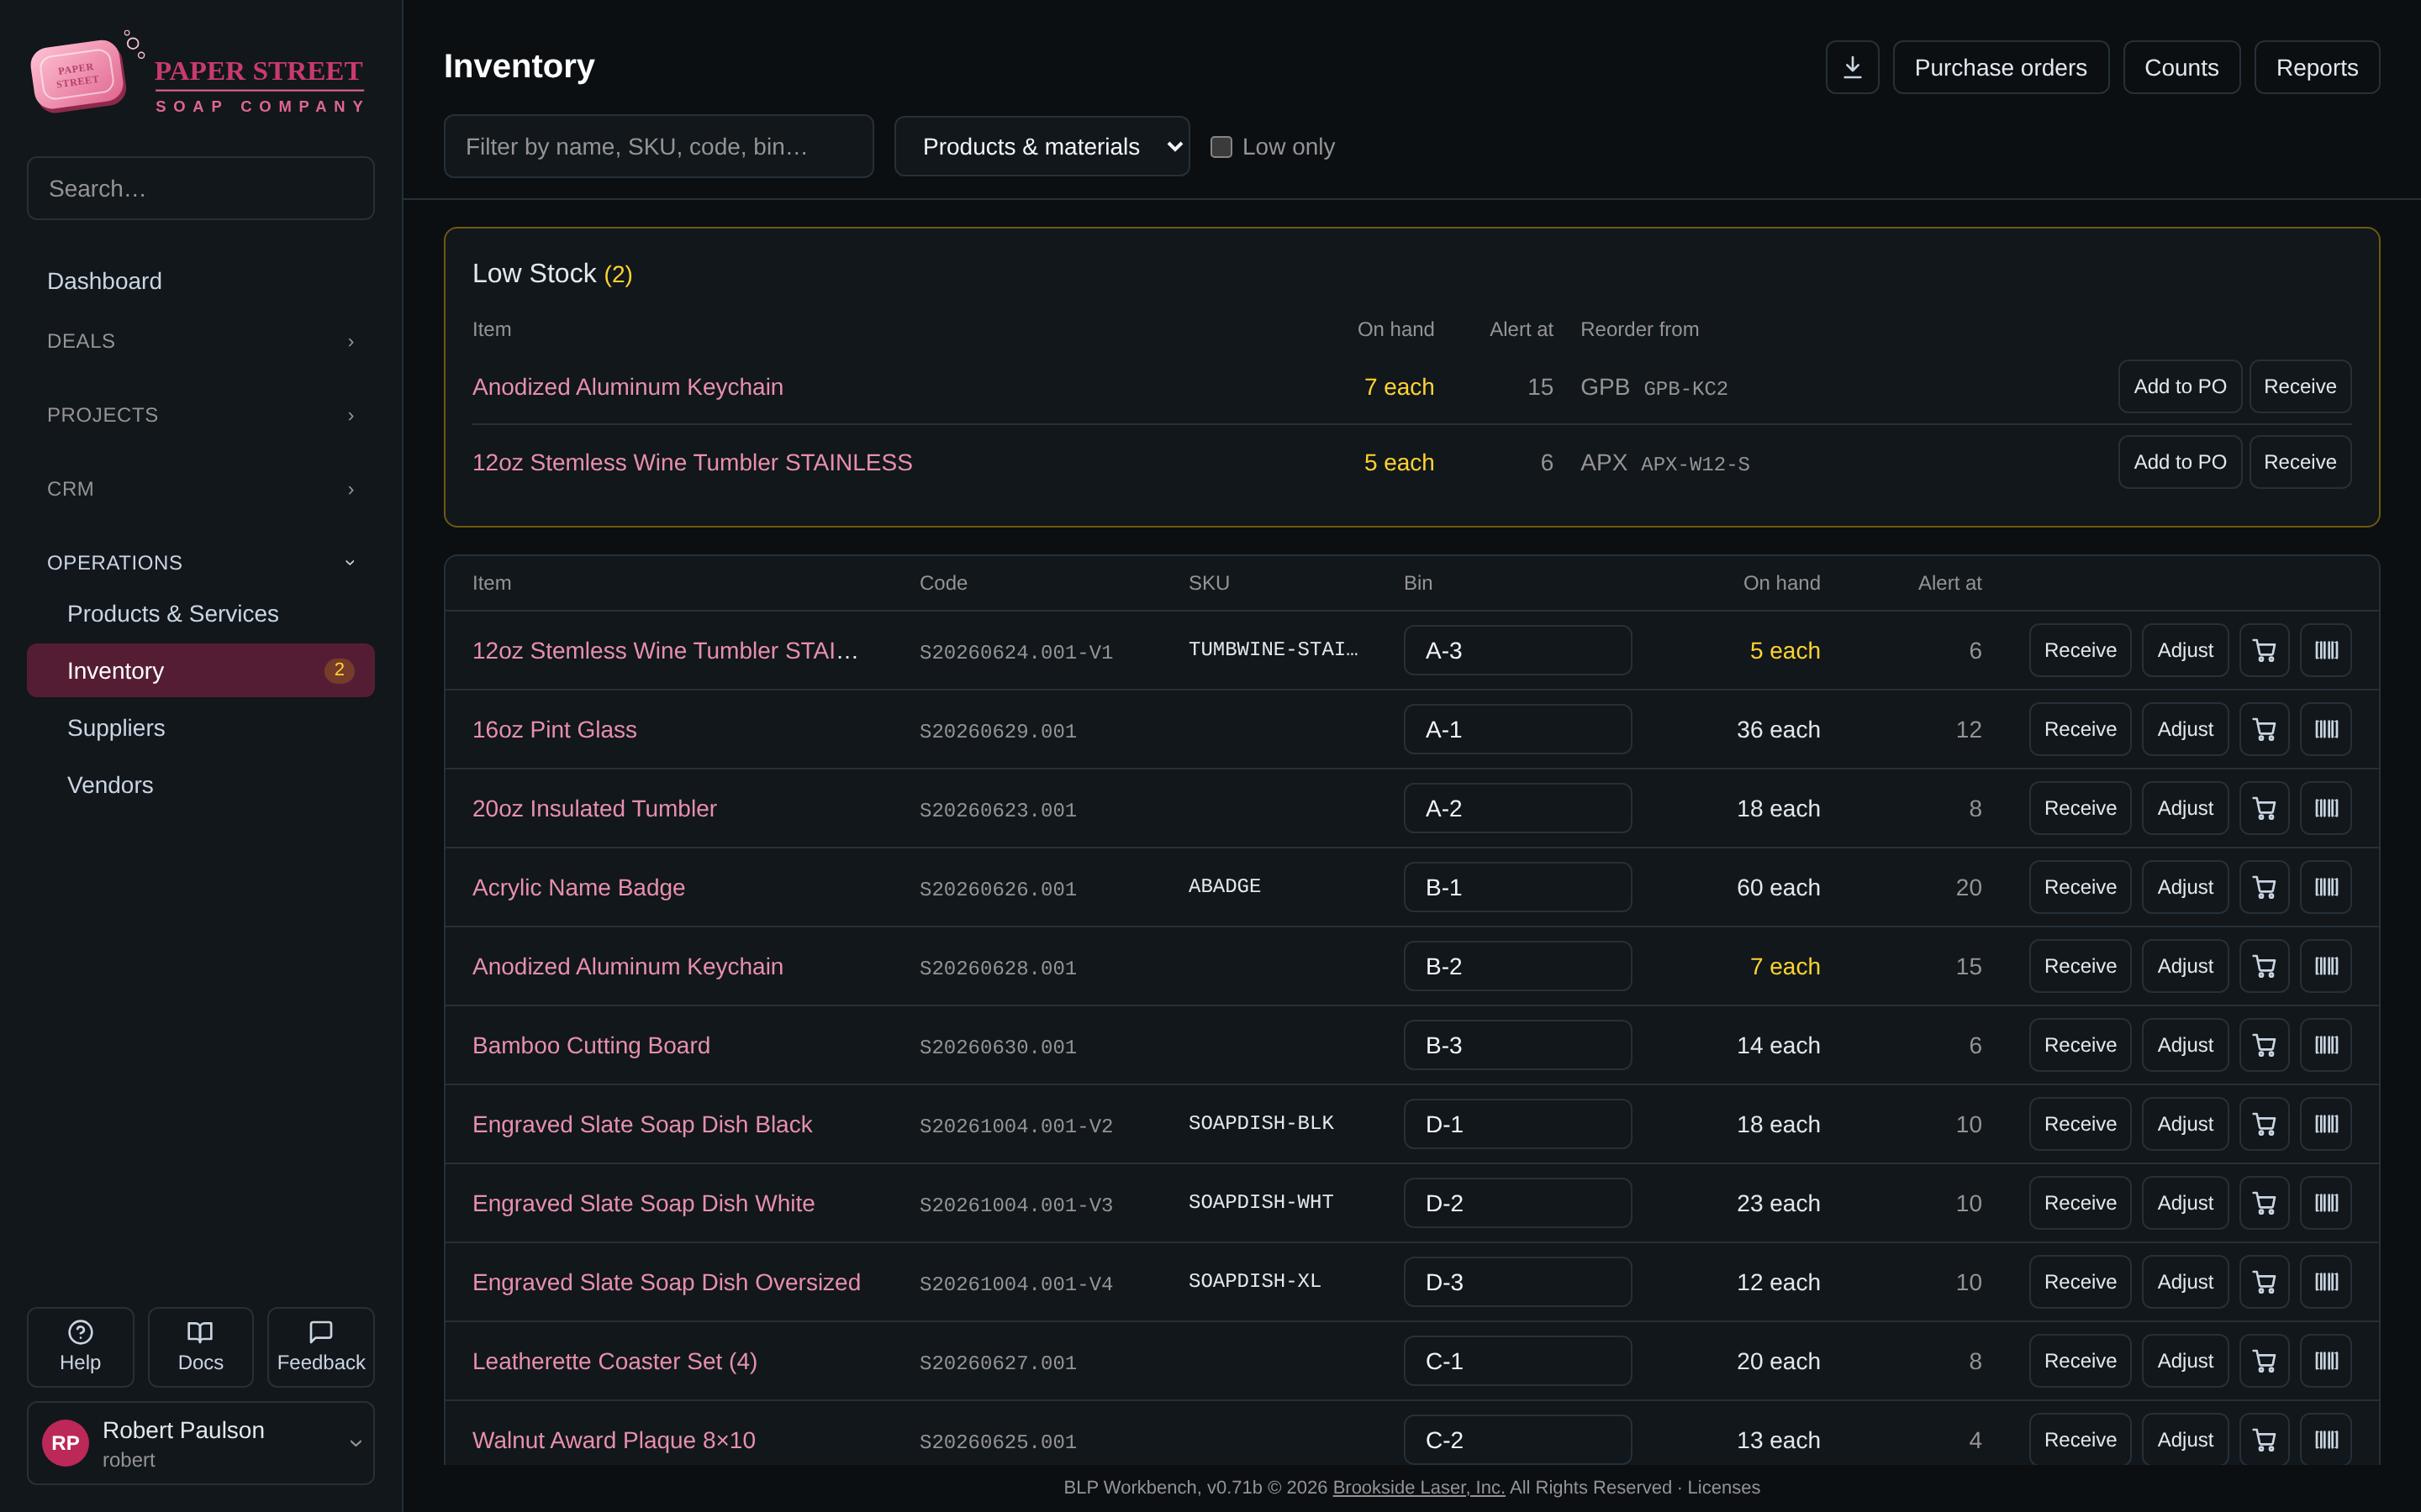Show barcode for Engraved Slate Soap Dish Oversized
Image resolution: width=2421 pixels, height=1512 pixels.
(x=2326, y=1282)
